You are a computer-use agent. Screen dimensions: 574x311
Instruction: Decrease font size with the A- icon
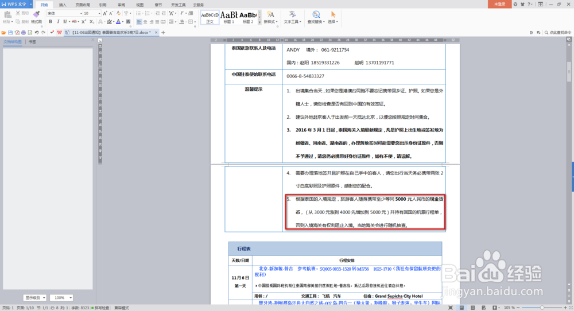111,13
